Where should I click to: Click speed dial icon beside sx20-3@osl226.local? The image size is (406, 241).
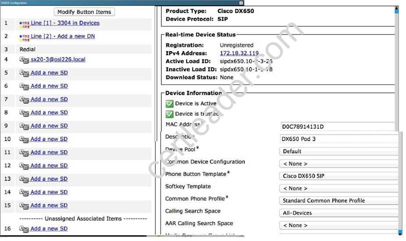24,60
